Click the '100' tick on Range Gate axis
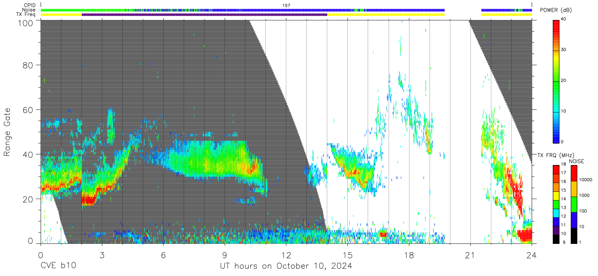Screen dimensions: 598x276 (26, 23)
